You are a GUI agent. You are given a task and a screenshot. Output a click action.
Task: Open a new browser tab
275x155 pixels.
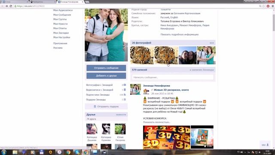[x=87, y=2]
